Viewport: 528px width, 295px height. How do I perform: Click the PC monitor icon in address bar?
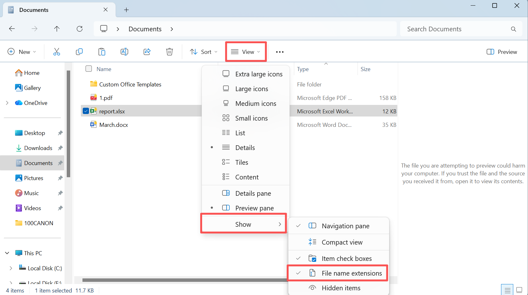pyautogui.click(x=104, y=29)
